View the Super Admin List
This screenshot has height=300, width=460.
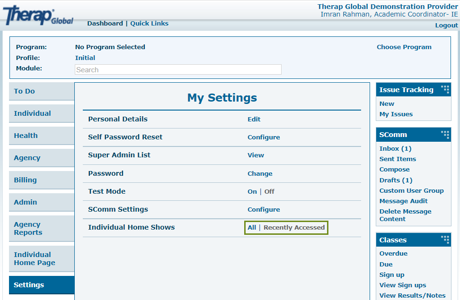tap(256, 155)
